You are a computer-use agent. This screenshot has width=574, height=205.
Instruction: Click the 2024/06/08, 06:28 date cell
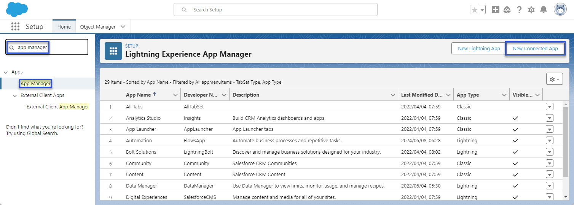421,140
